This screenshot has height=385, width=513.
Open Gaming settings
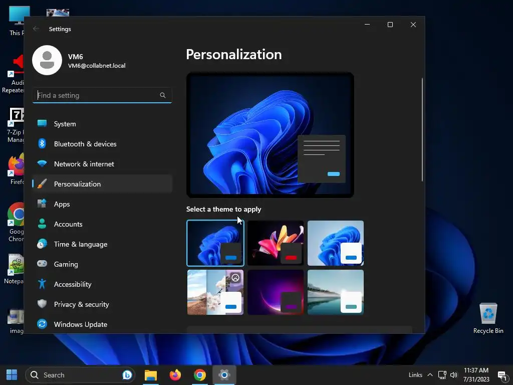[x=102, y=264]
